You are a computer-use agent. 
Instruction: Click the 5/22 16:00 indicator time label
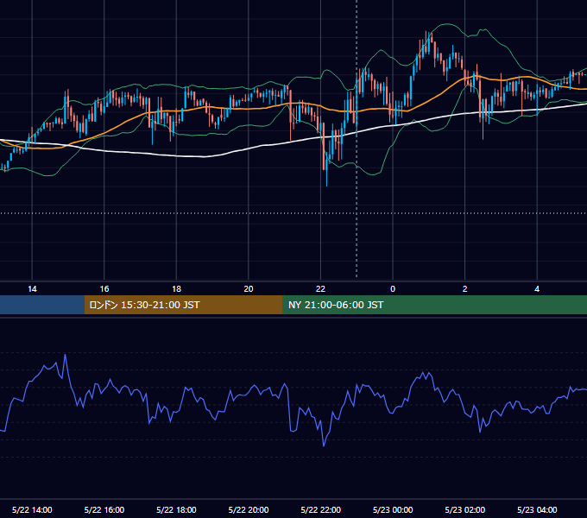[x=104, y=509]
